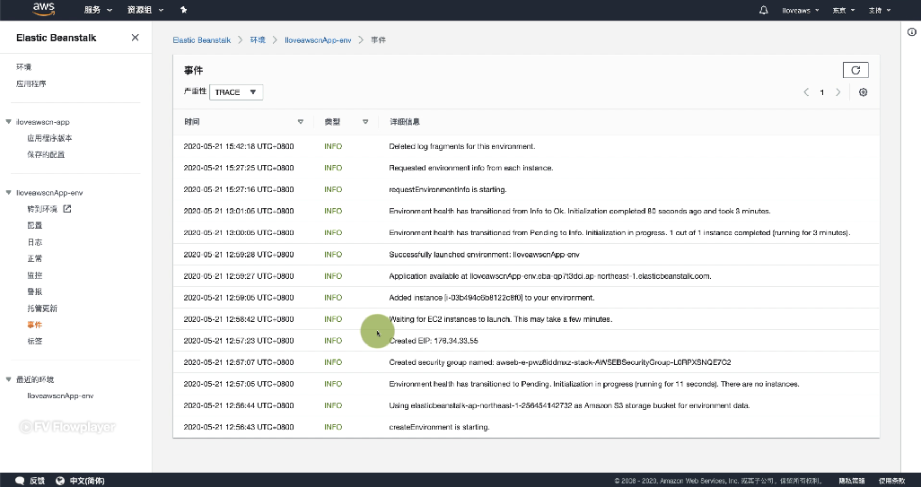Open the 支持 support dropdown
This screenshot has height=487, width=921.
coord(880,10)
